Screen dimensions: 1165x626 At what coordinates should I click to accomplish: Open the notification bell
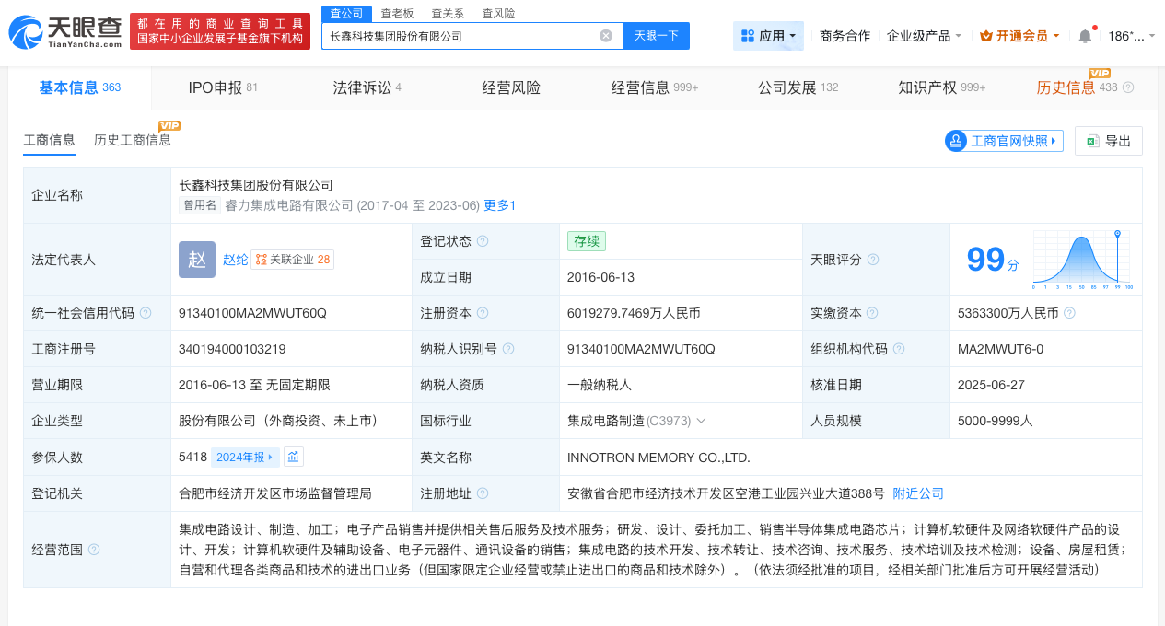(1085, 36)
